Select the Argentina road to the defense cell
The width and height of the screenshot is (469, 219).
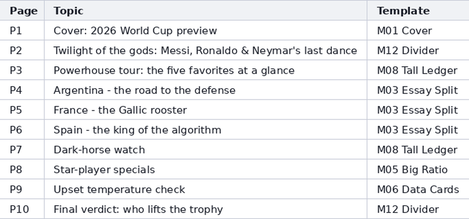tap(206, 90)
